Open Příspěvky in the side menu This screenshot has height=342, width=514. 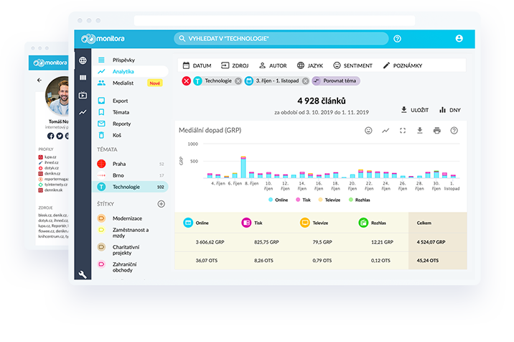point(123,60)
